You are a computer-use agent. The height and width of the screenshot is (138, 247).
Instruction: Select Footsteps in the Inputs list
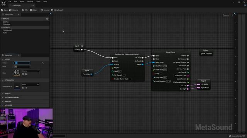pyautogui.click(x=7, y=25)
